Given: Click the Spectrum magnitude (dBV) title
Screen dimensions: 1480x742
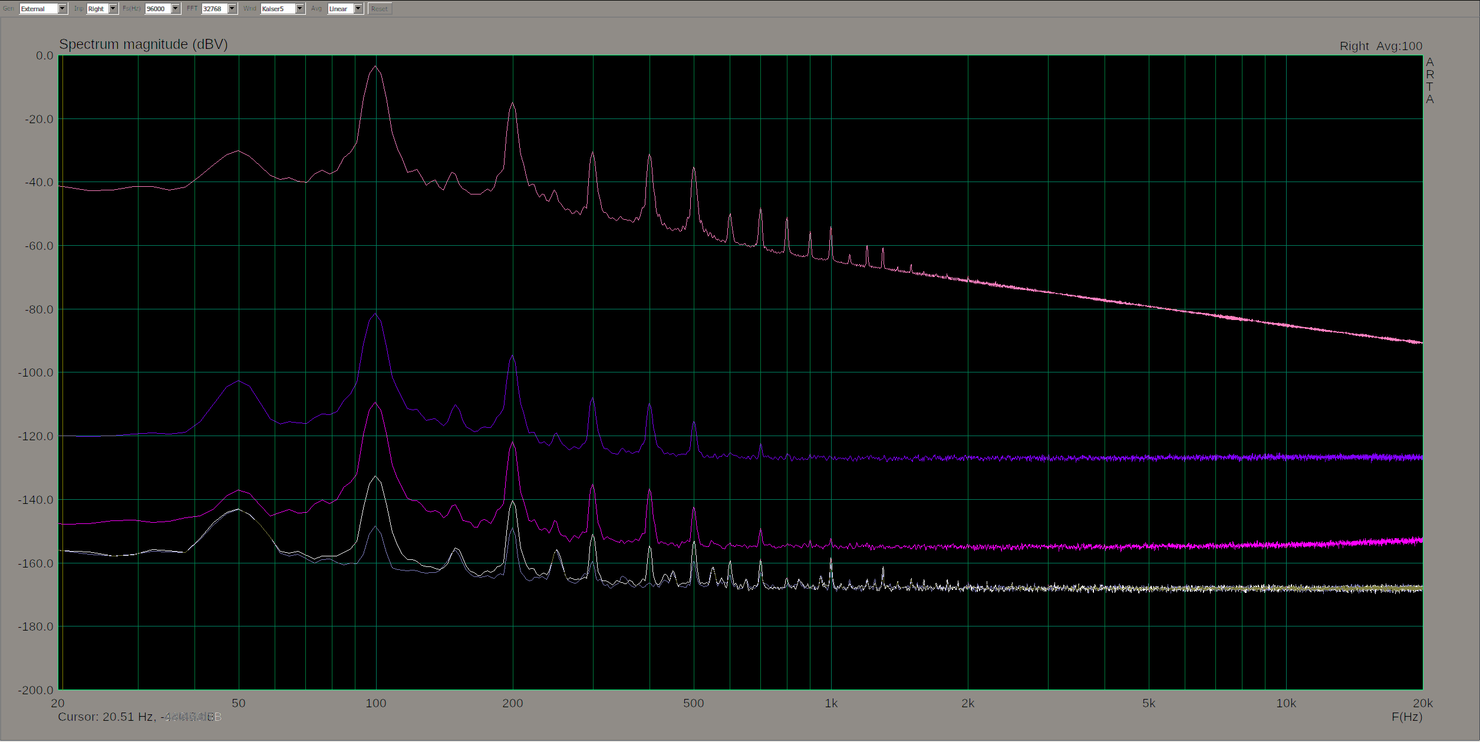Looking at the screenshot, I should 143,44.
